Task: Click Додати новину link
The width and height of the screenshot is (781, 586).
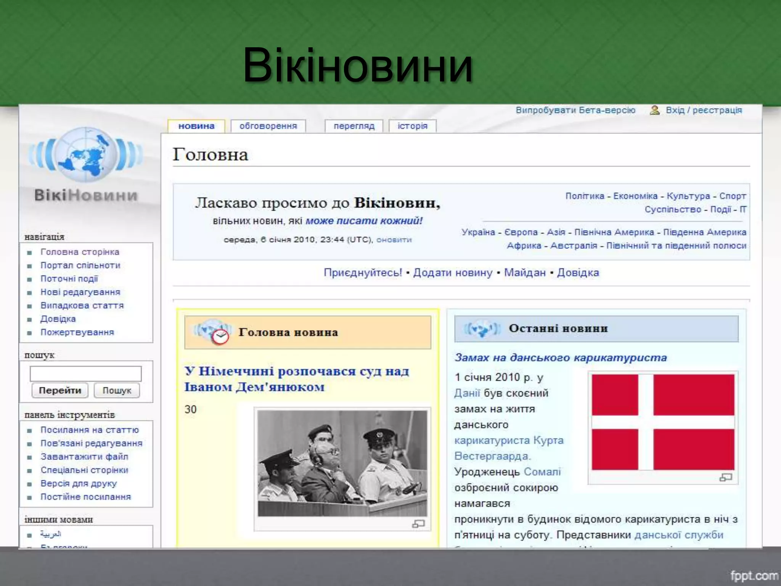Action: tap(453, 273)
